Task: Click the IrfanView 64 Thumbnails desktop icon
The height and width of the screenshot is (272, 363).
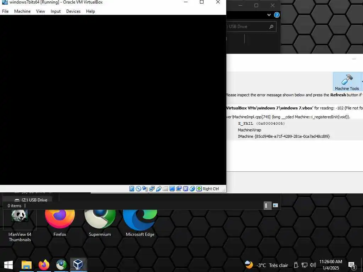Action: point(20,226)
